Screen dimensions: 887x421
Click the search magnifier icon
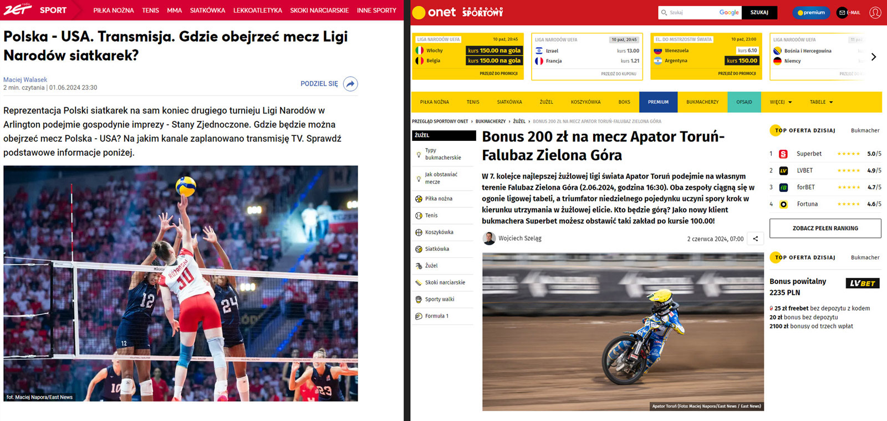coord(664,12)
